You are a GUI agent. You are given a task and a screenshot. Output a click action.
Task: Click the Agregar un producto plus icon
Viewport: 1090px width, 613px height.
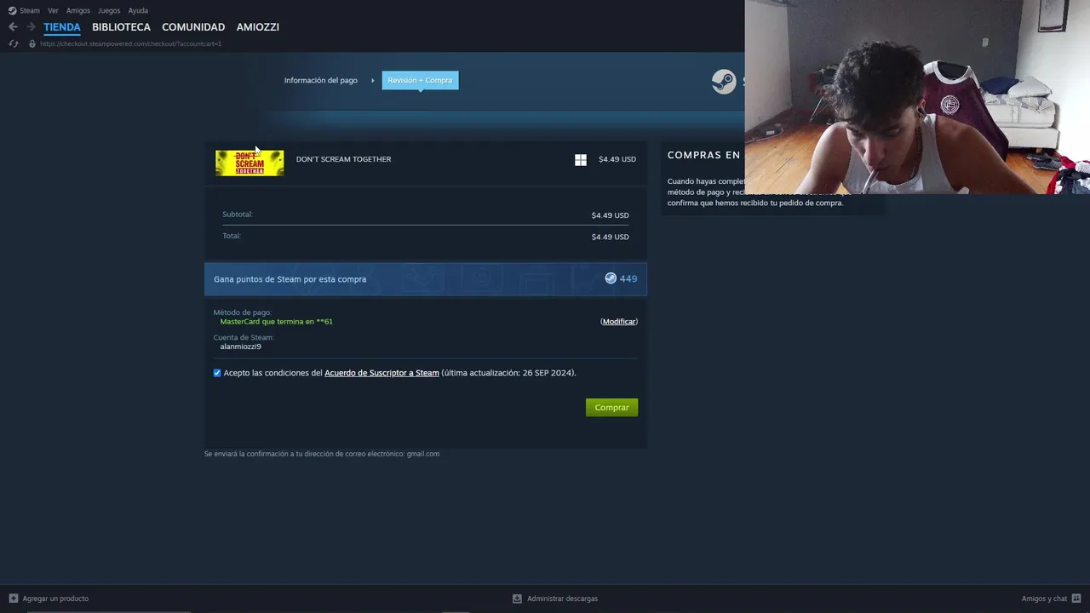coord(13,599)
